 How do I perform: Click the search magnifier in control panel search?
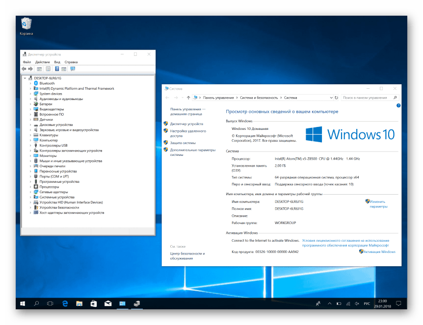tap(395, 98)
